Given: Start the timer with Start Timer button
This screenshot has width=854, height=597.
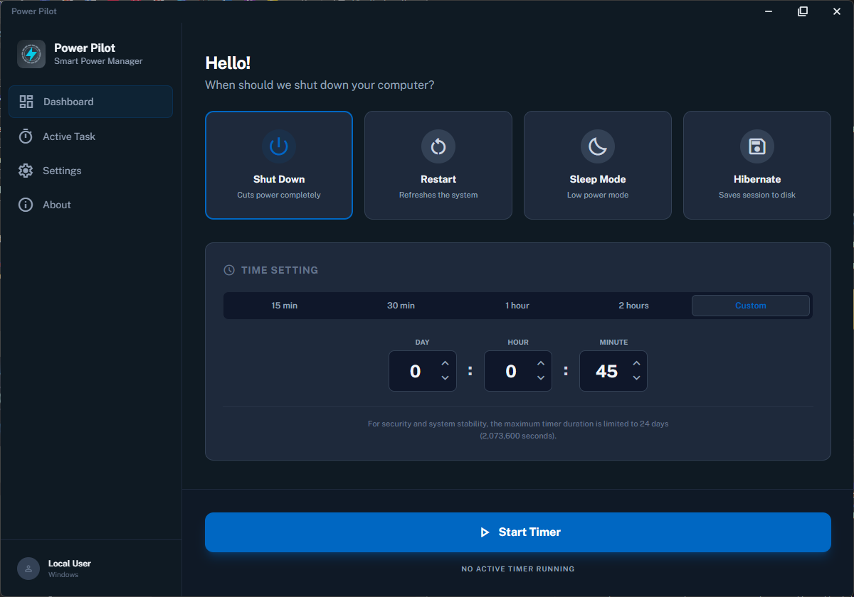Looking at the screenshot, I should coord(518,532).
